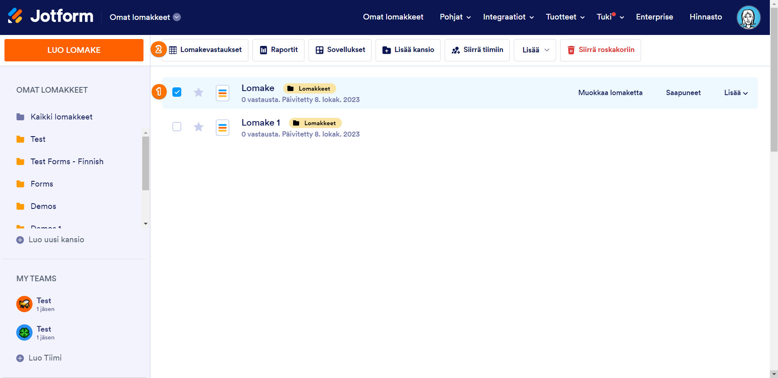This screenshot has height=378, width=778.
Task: Click the sidebar folder list scrollbar
Action: tap(146, 163)
